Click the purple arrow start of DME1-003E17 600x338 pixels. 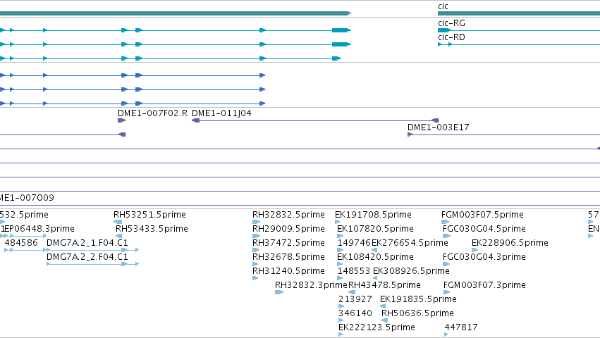(410, 134)
